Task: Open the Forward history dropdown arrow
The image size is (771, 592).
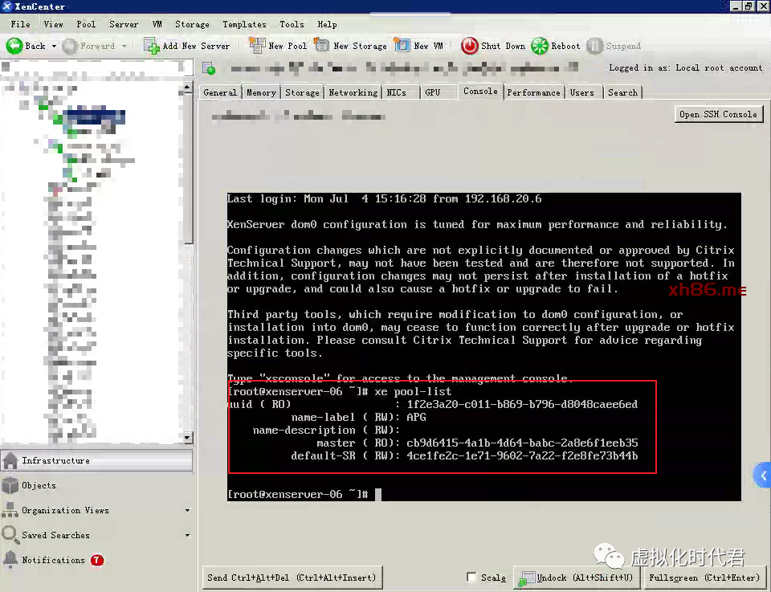Action: (x=124, y=47)
